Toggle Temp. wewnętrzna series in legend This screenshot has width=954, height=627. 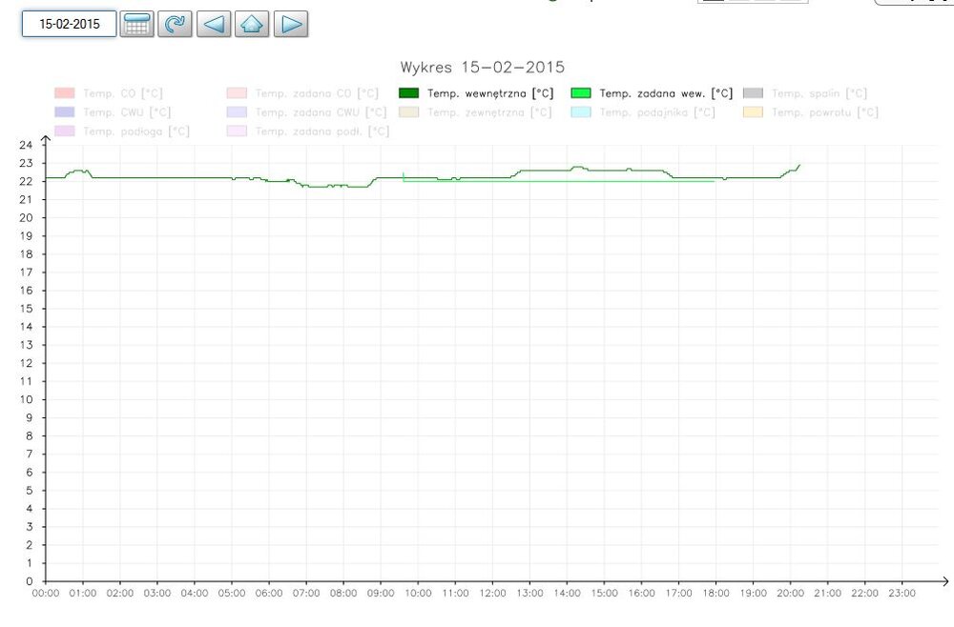[475, 93]
